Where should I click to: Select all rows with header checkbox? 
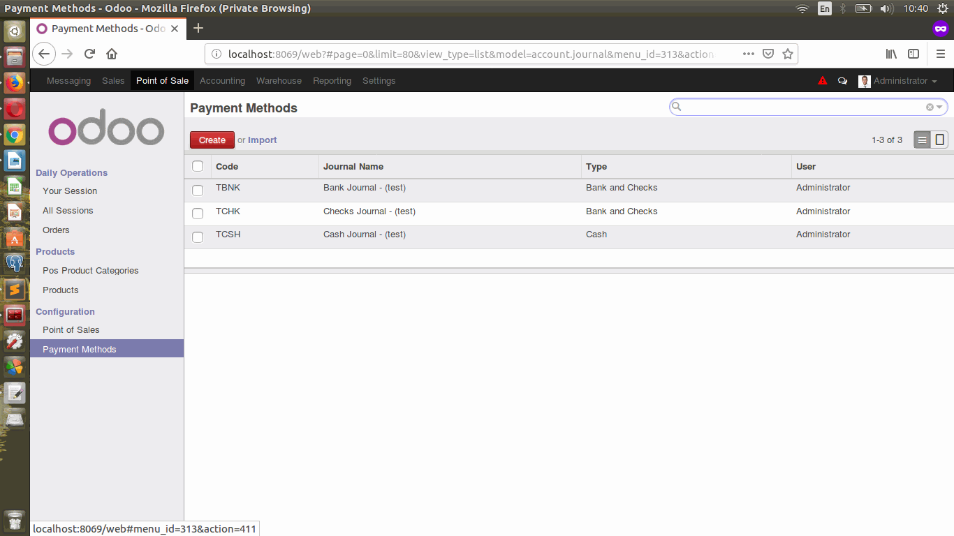(x=198, y=166)
